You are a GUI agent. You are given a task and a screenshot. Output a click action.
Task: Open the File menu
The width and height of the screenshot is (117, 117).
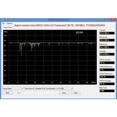[x=3, y=23]
